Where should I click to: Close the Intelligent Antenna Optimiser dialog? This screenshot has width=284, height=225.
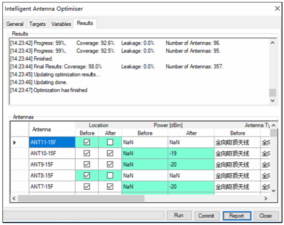[277, 8]
